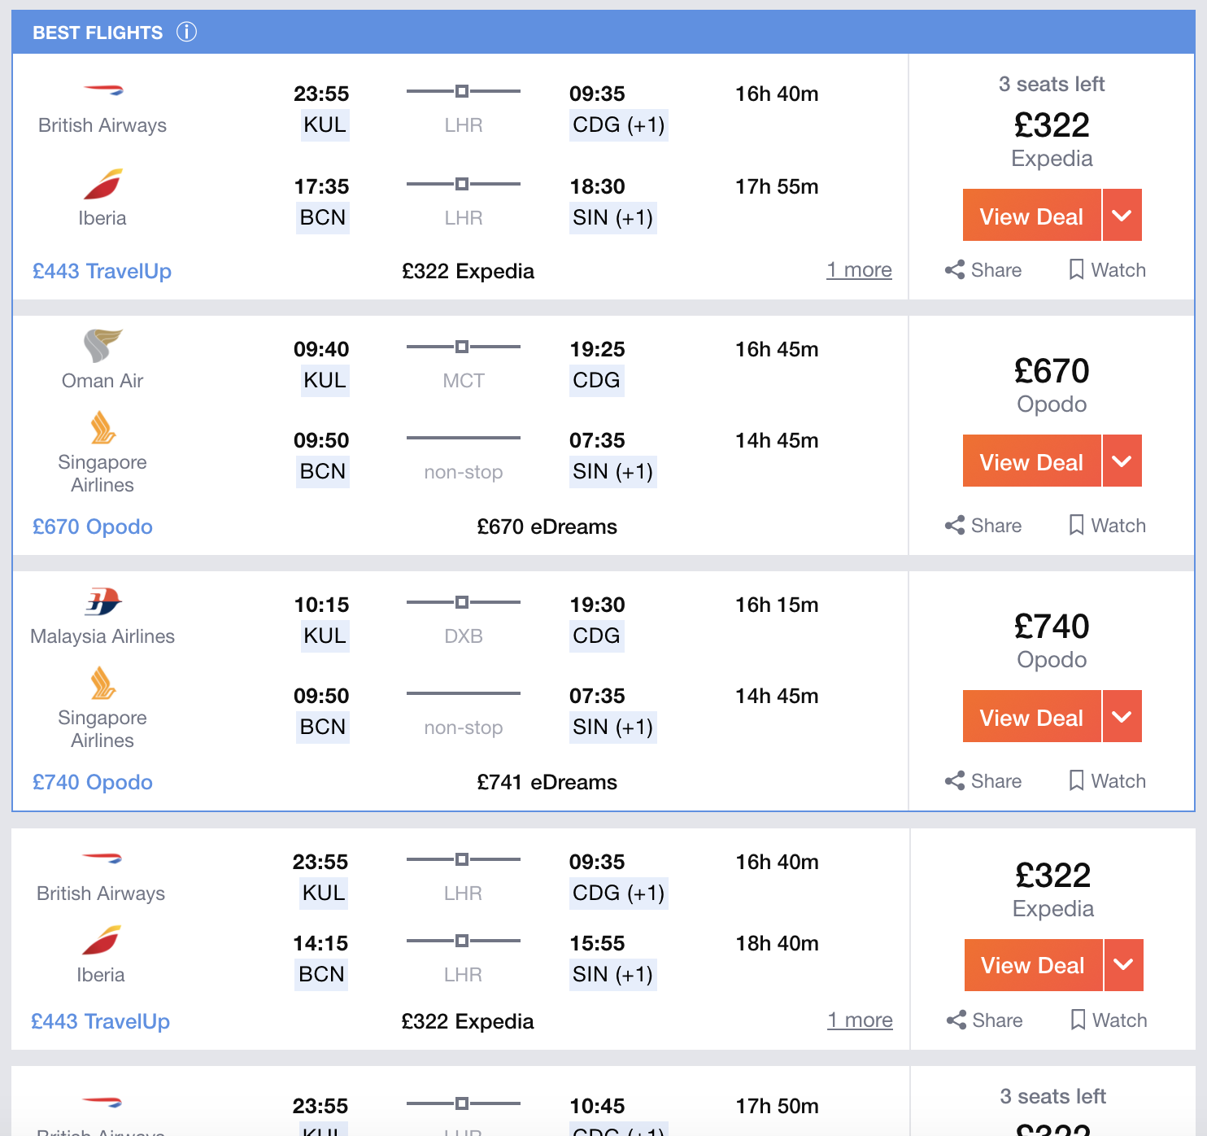This screenshot has height=1136, width=1207.
Task: Click the Best Flights info icon
Action: 186,33
